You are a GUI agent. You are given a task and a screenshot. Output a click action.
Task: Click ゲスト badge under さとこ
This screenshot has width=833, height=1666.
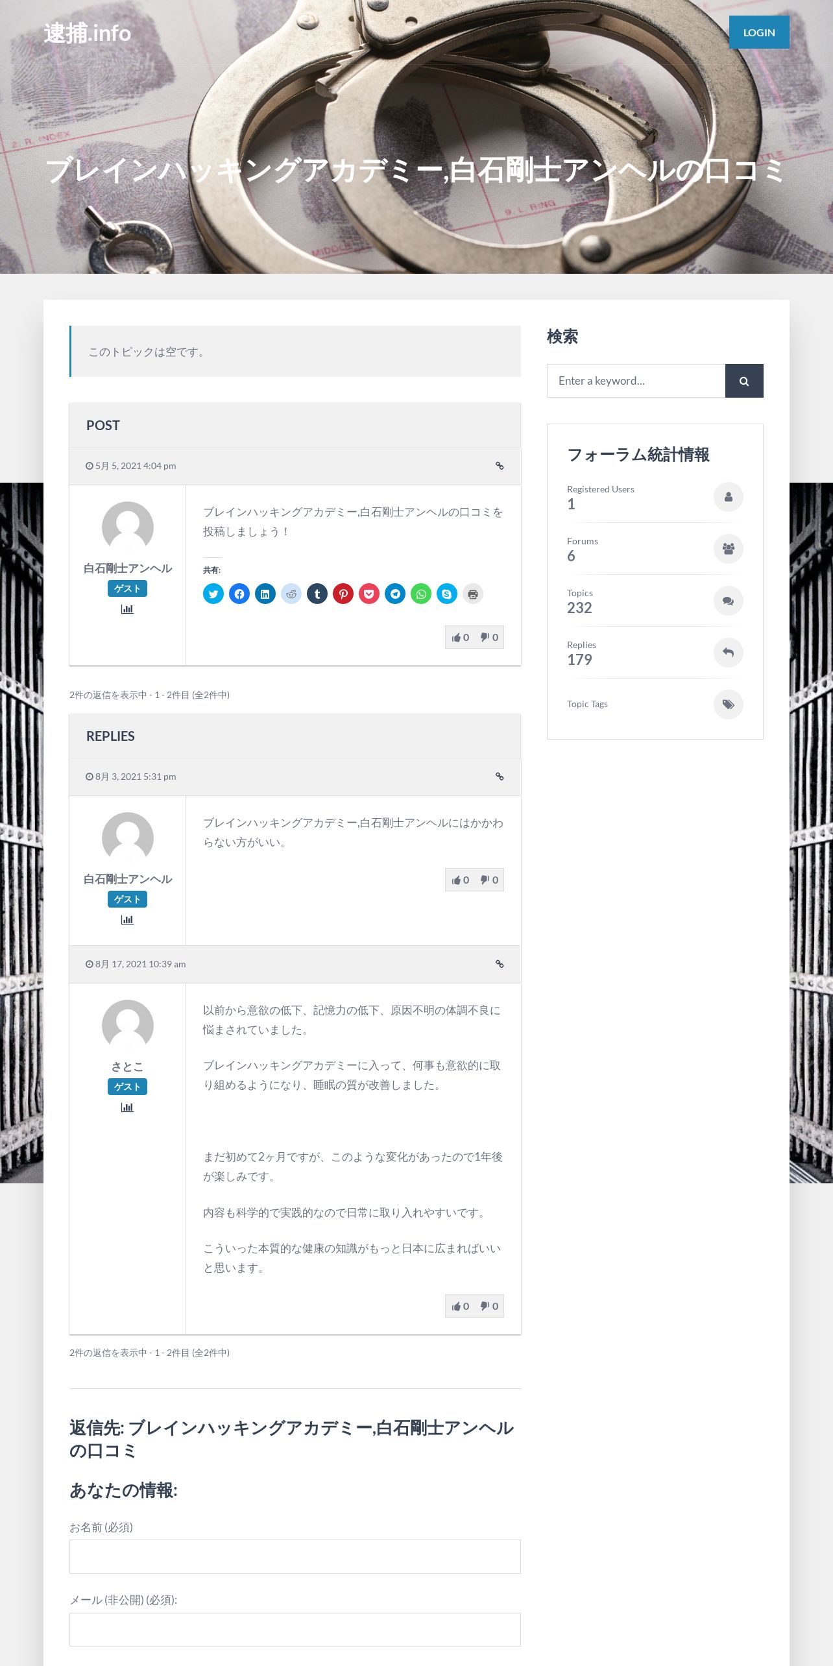coord(127,1087)
